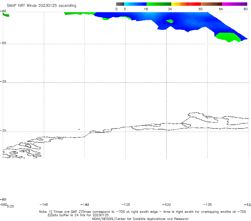Click the large green wind patch near -123 longitude
The width and height of the screenshot is (251, 221).
pyautogui.click(x=228, y=37)
